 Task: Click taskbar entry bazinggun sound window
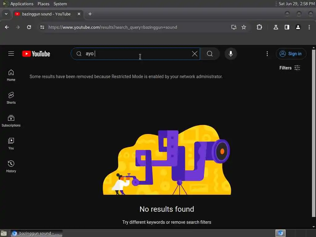point(36,233)
